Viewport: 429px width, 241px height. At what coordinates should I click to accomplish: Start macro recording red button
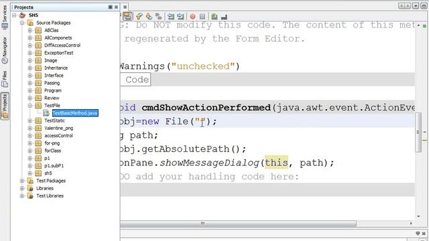(192, 17)
